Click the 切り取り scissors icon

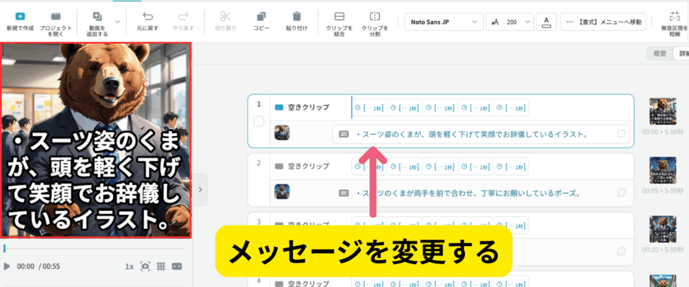[x=225, y=17]
